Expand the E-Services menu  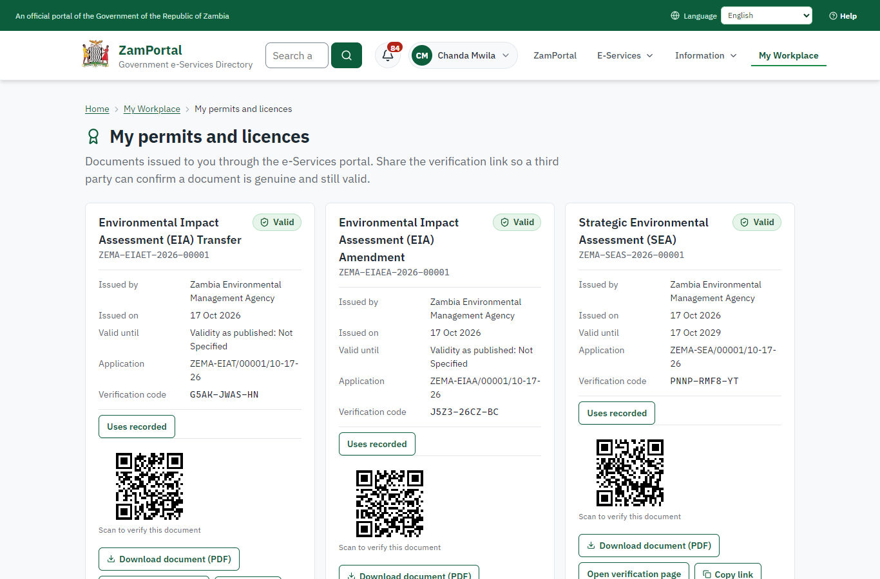(625, 55)
